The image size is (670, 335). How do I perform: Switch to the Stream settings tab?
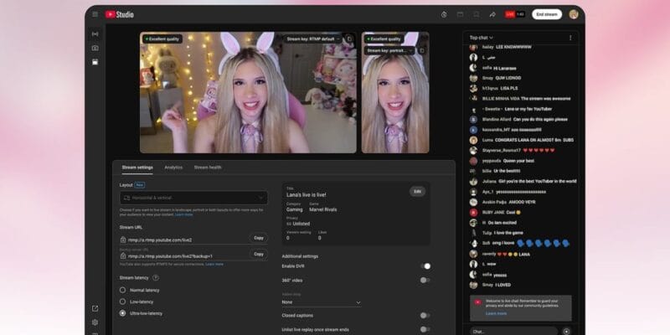click(137, 167)
